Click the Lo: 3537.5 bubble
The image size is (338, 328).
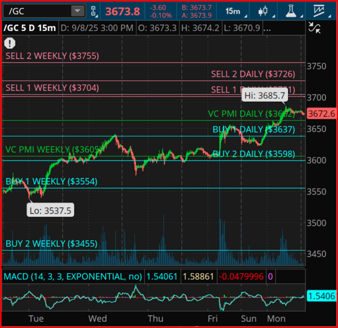tap(50, 210)
